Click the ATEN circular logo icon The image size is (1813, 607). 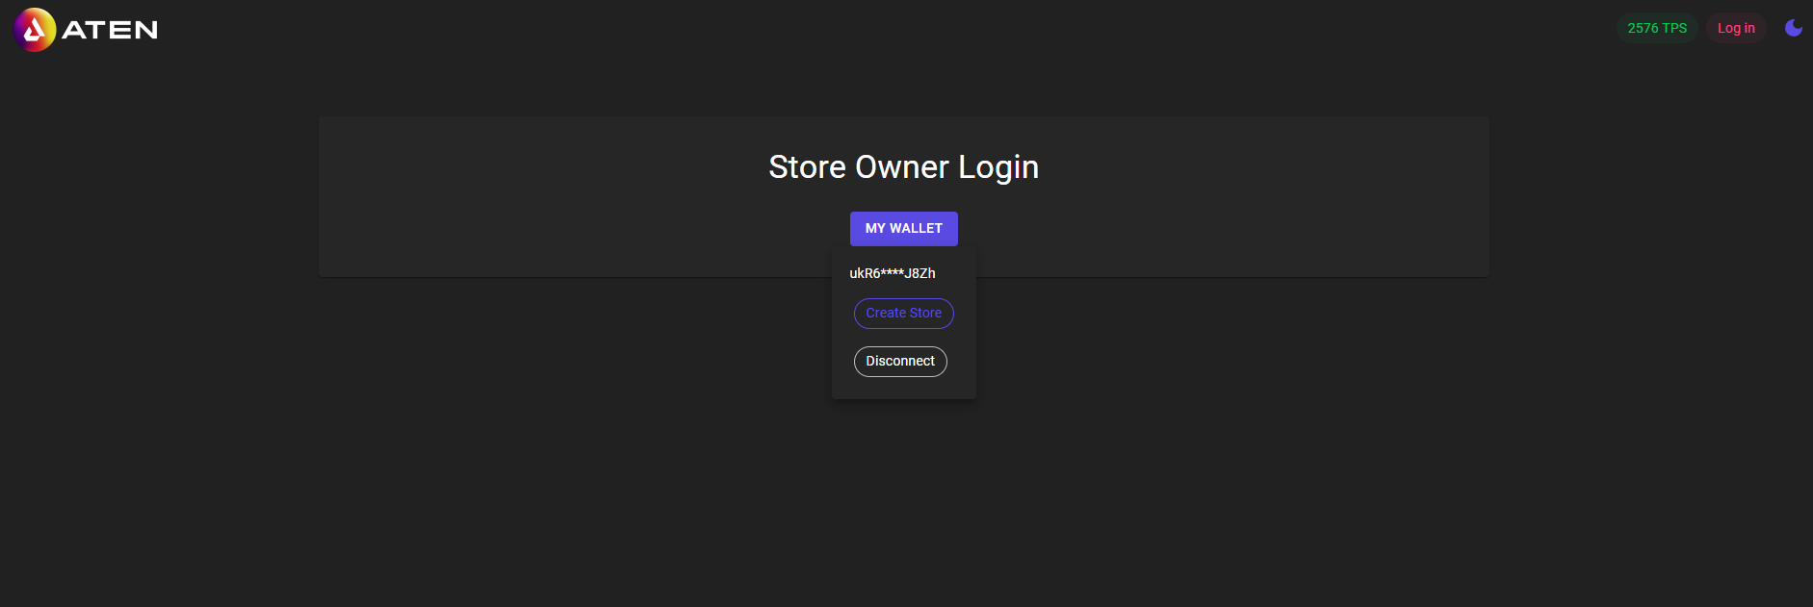coord(35,30)
